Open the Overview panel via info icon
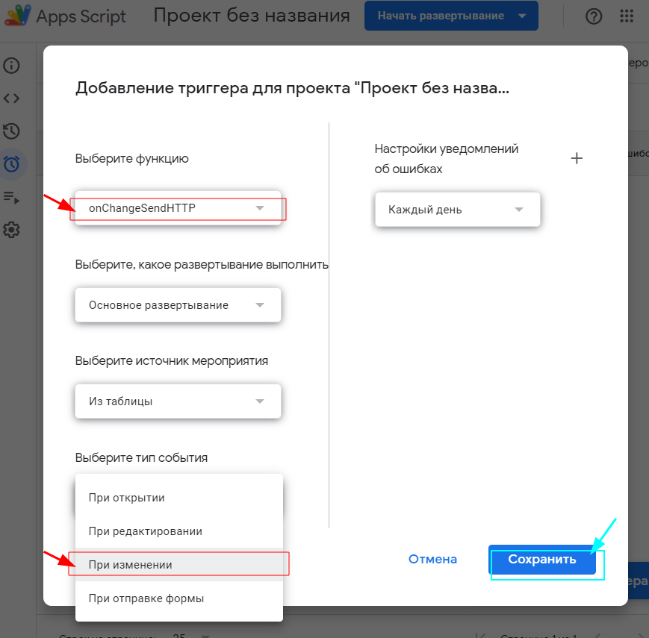This screenshot has height=638, width=649. 11,66
